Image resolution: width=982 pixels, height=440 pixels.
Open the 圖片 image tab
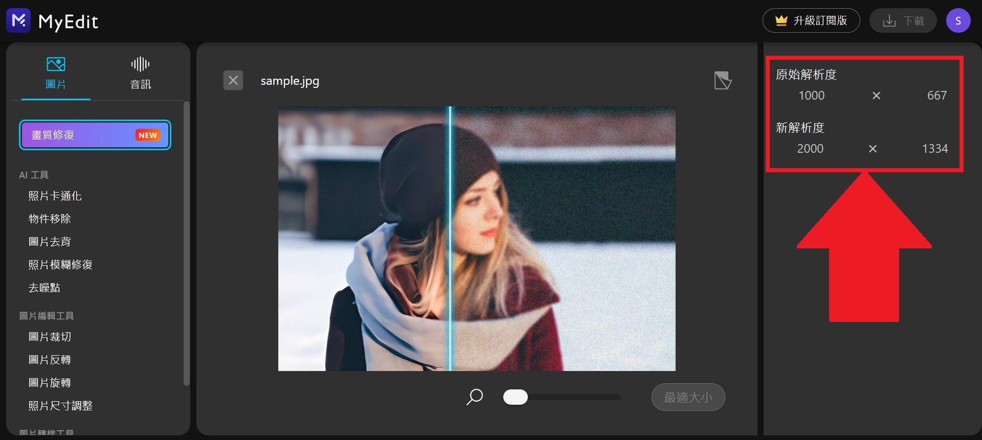tap(56, 73)
